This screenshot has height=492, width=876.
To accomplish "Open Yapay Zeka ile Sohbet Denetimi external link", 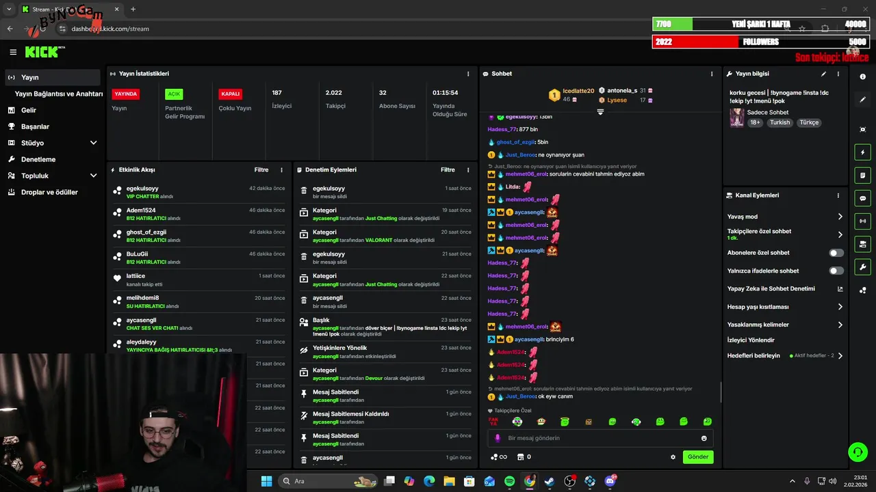I will [840, 289].
